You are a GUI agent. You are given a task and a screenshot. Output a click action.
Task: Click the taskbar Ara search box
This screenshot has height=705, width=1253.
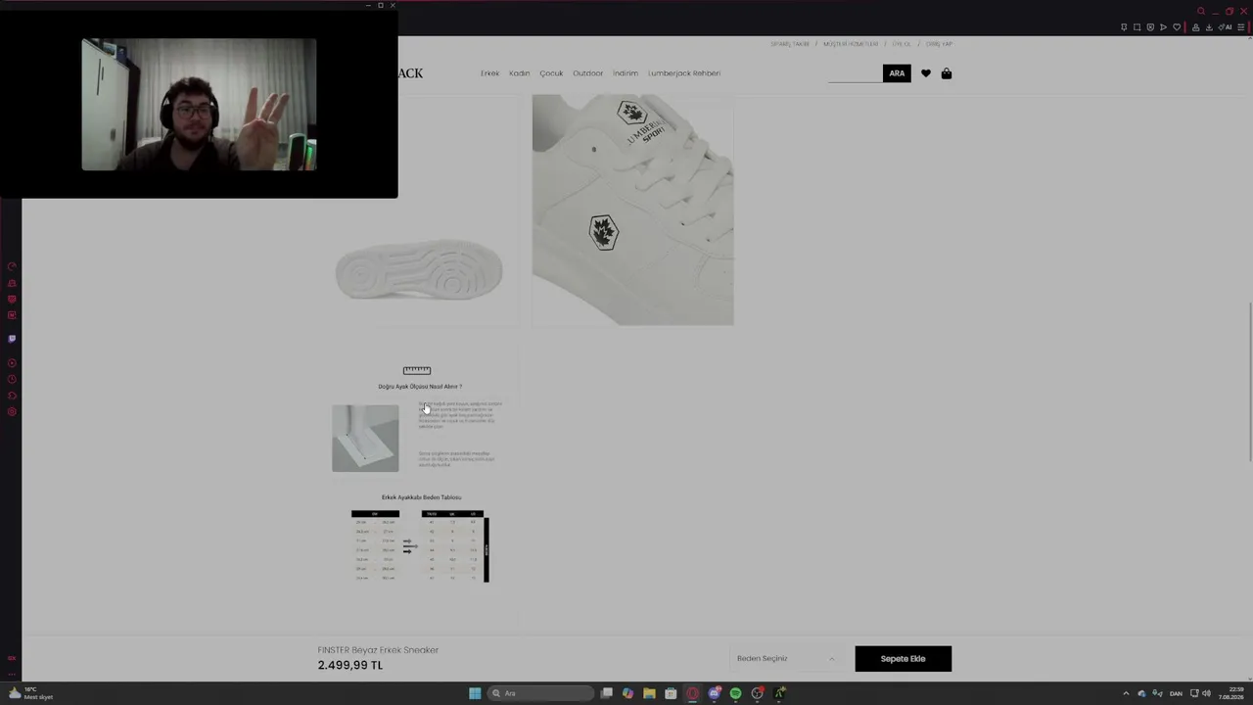[x=541, y=693]
